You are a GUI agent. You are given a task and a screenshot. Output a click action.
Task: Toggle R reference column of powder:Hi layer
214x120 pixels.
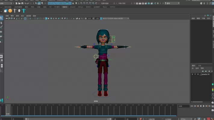point(198,74)
